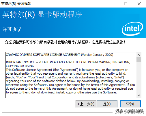Click the 您必须接受许可协议 question text
This screenshot has height=116, width=146.
[65, 42]
